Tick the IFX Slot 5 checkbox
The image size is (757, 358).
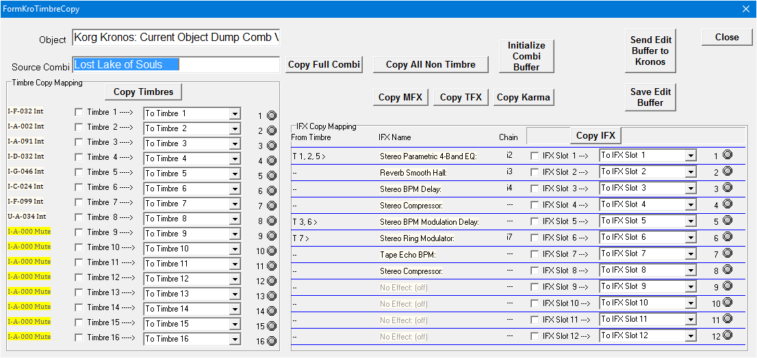(535, 221)
